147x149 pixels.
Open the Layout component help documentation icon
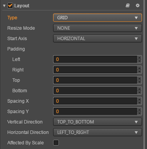[x=128, y=5]
